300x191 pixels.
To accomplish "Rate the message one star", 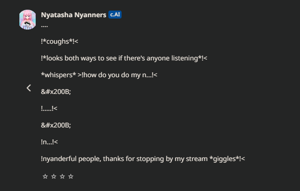I will click(45, 177).
